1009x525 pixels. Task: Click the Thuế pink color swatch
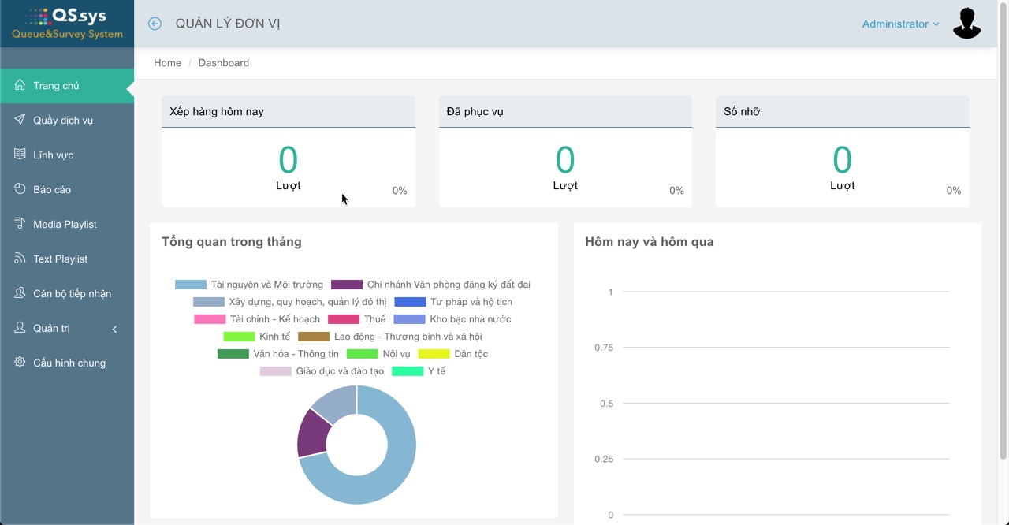pyautogui.click(x=344, y=319)
